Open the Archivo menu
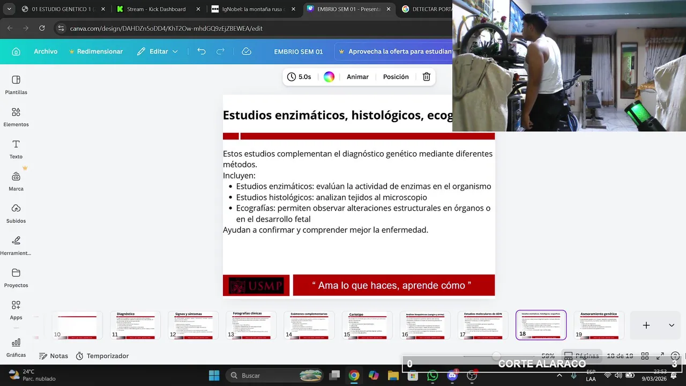This screenshot has height=386, width=686. pyautogui.click(x=46, y=51)
